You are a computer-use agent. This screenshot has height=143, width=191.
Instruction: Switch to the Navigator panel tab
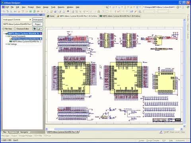tap(24, 132)
